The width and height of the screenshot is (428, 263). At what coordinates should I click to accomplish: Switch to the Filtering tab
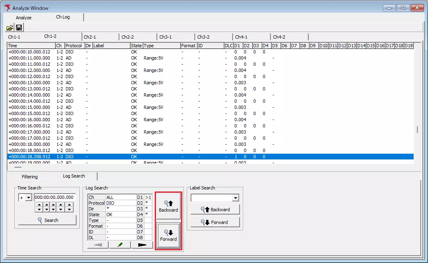click(x=30, y=177)
